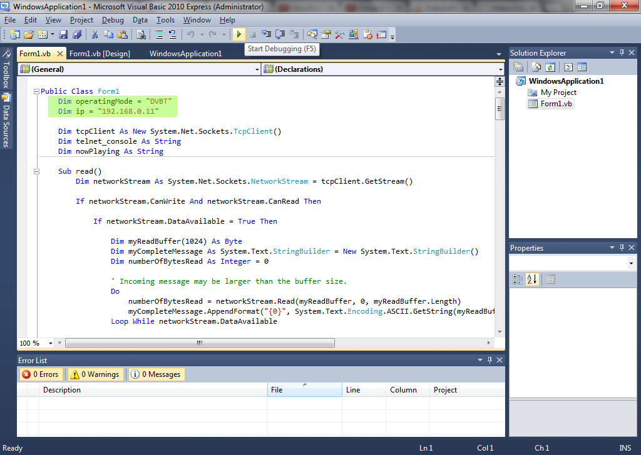641x455 pixels.
Task: Open Toolbox hammer and wrench icon
Action: click(340, 34)
